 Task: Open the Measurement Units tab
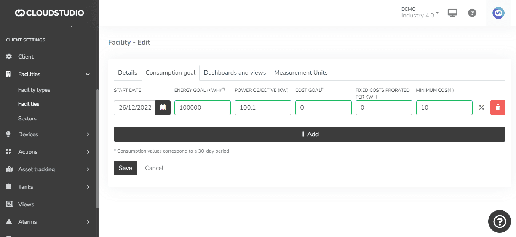coord(301,73)
